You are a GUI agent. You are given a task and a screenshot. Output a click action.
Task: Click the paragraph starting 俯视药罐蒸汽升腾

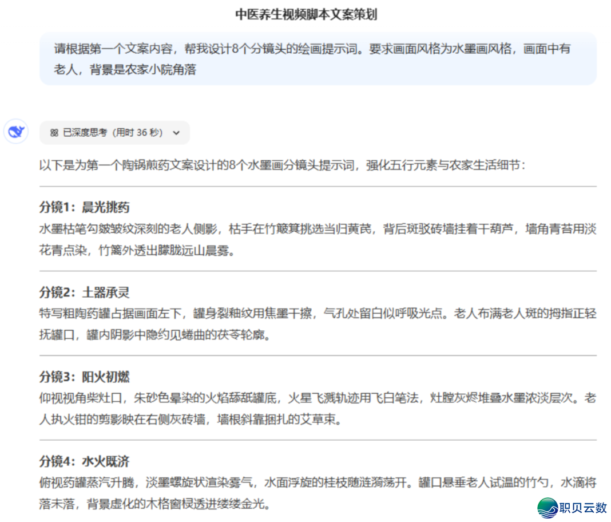point(318,493)
